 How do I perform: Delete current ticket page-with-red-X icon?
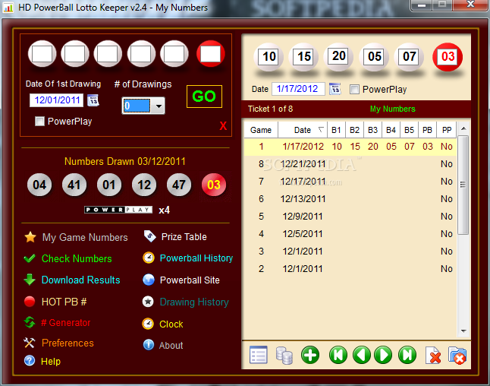pyautogui.click(x=433, y=356)
